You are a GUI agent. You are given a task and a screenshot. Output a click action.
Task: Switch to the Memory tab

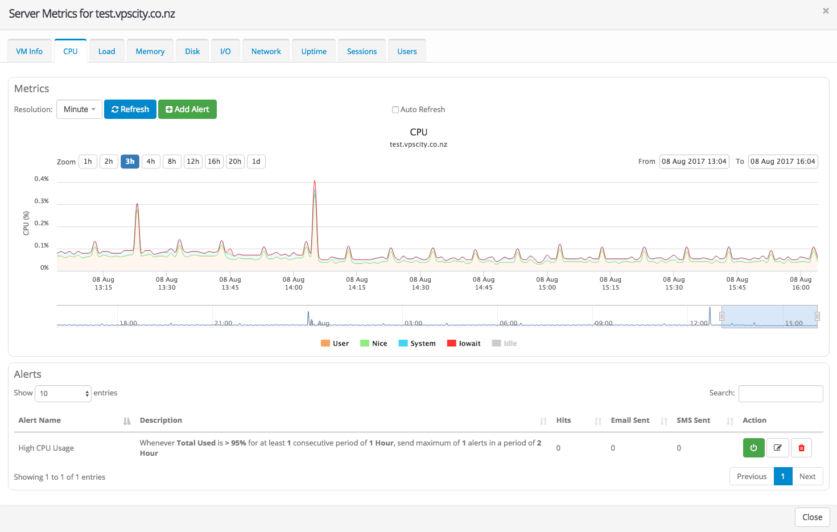pyautogui.click(x=150, y=51)
